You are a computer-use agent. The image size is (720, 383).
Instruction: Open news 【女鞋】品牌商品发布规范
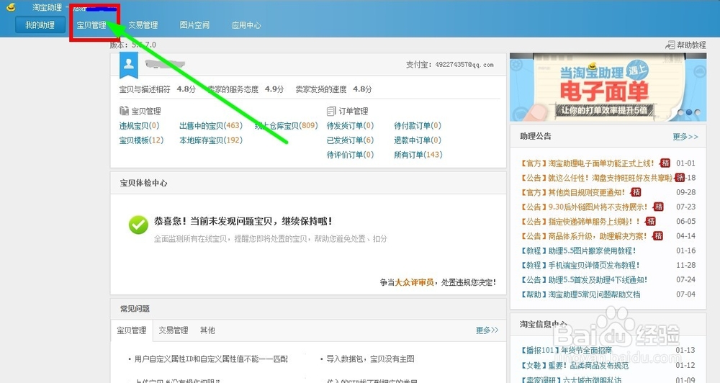[575, 365]
